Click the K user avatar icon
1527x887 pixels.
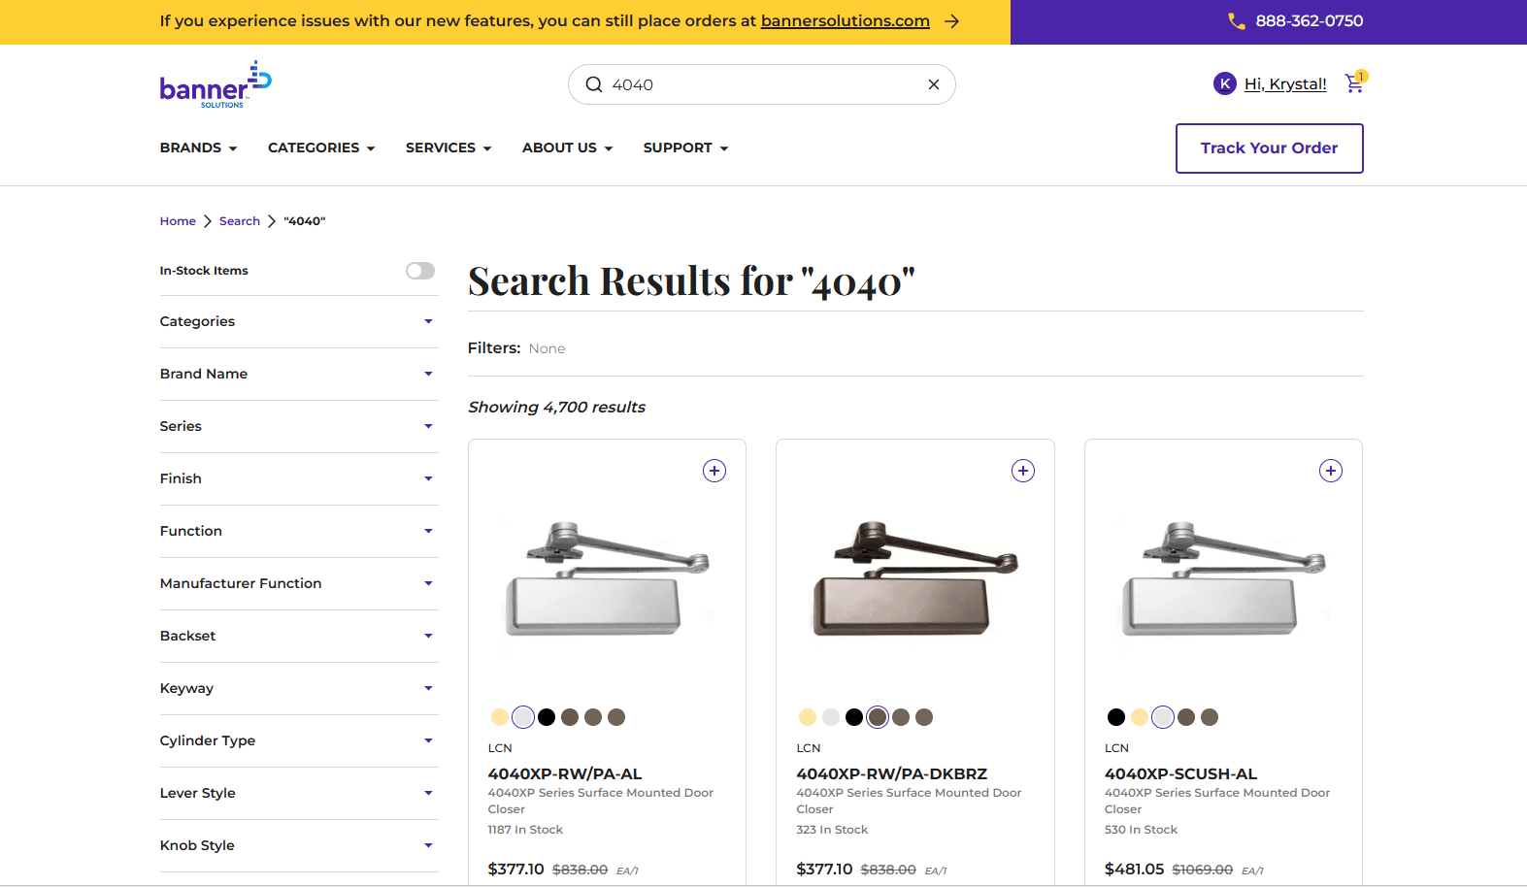tap(1225, 83)
